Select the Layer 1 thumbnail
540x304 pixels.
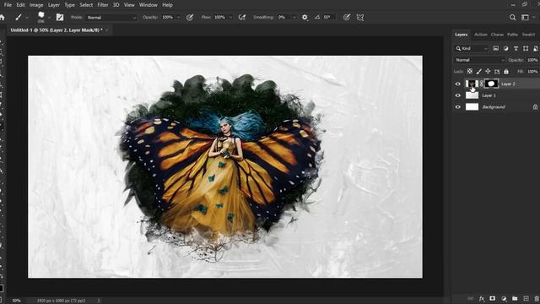point(472,95)
